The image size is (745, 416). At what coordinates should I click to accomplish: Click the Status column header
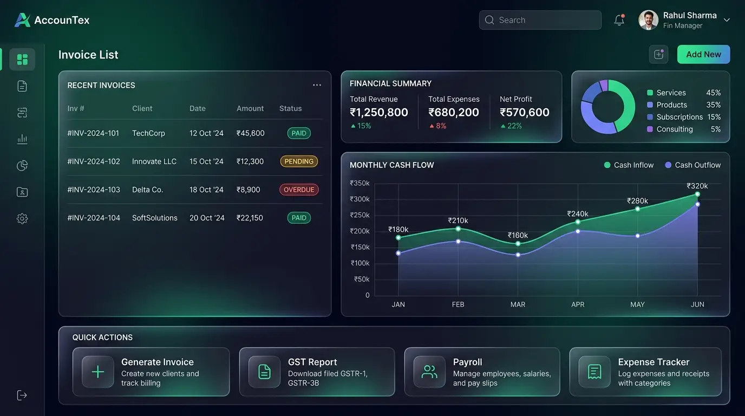[290, 108]
